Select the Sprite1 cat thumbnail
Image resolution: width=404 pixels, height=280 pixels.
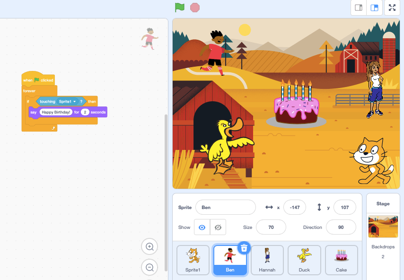193,260
